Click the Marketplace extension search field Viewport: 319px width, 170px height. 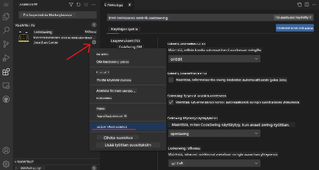pos(58,15)
